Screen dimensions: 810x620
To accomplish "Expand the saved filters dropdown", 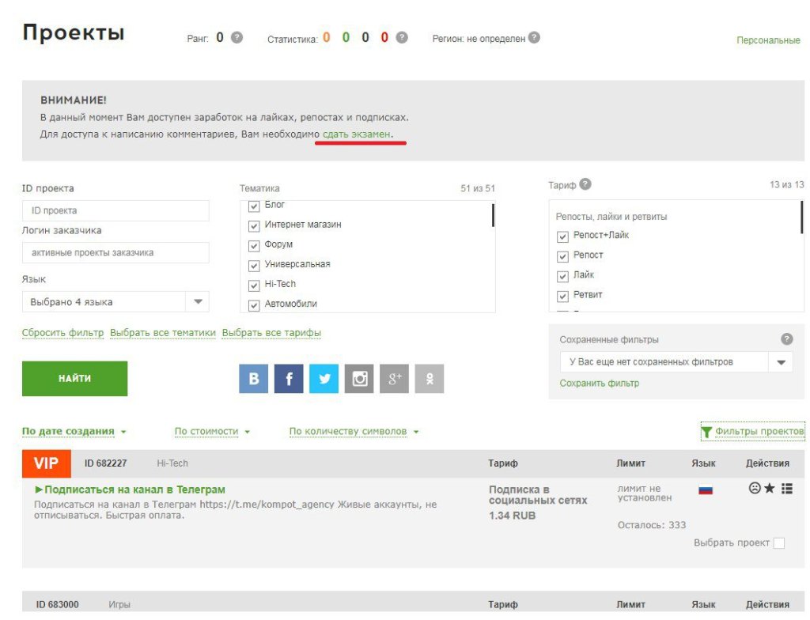I will 781,362.
